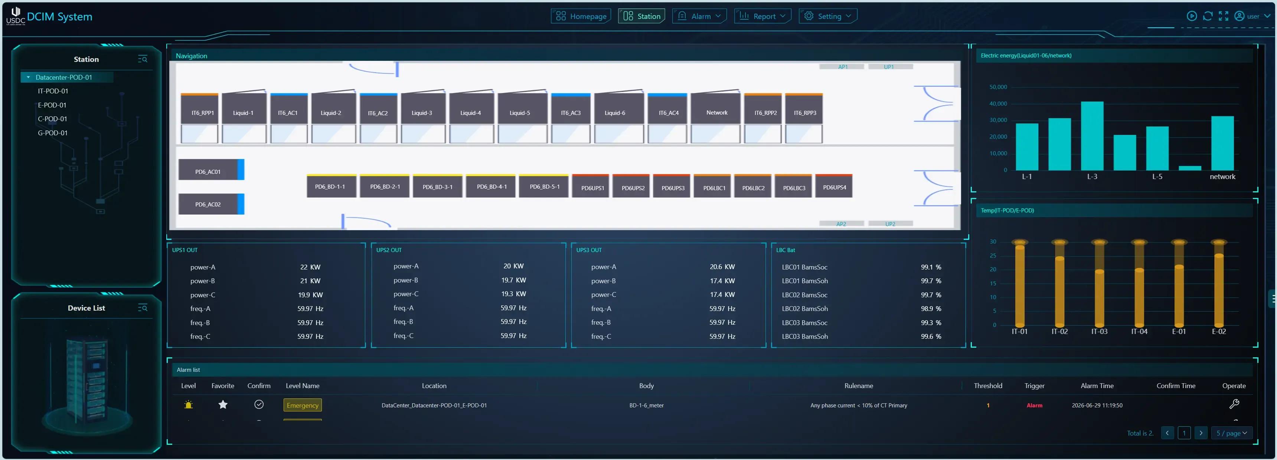Toggle fullscreen mode icon

(1224, 16)
